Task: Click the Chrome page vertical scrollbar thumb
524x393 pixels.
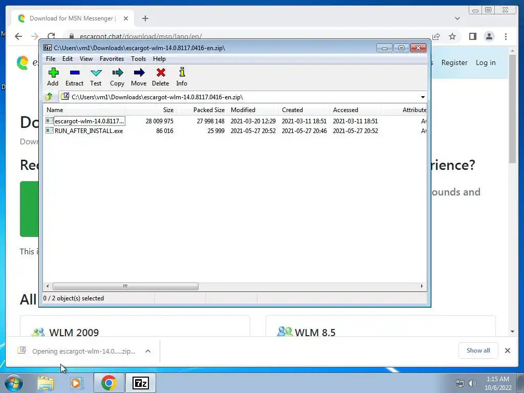Action: click(x=512, y=109)
